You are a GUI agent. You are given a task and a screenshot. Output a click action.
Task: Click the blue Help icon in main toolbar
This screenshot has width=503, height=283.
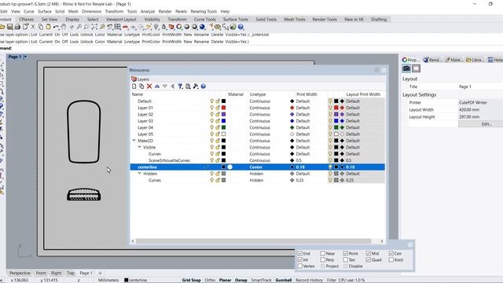pyautogui.click(x=241, y=27)
